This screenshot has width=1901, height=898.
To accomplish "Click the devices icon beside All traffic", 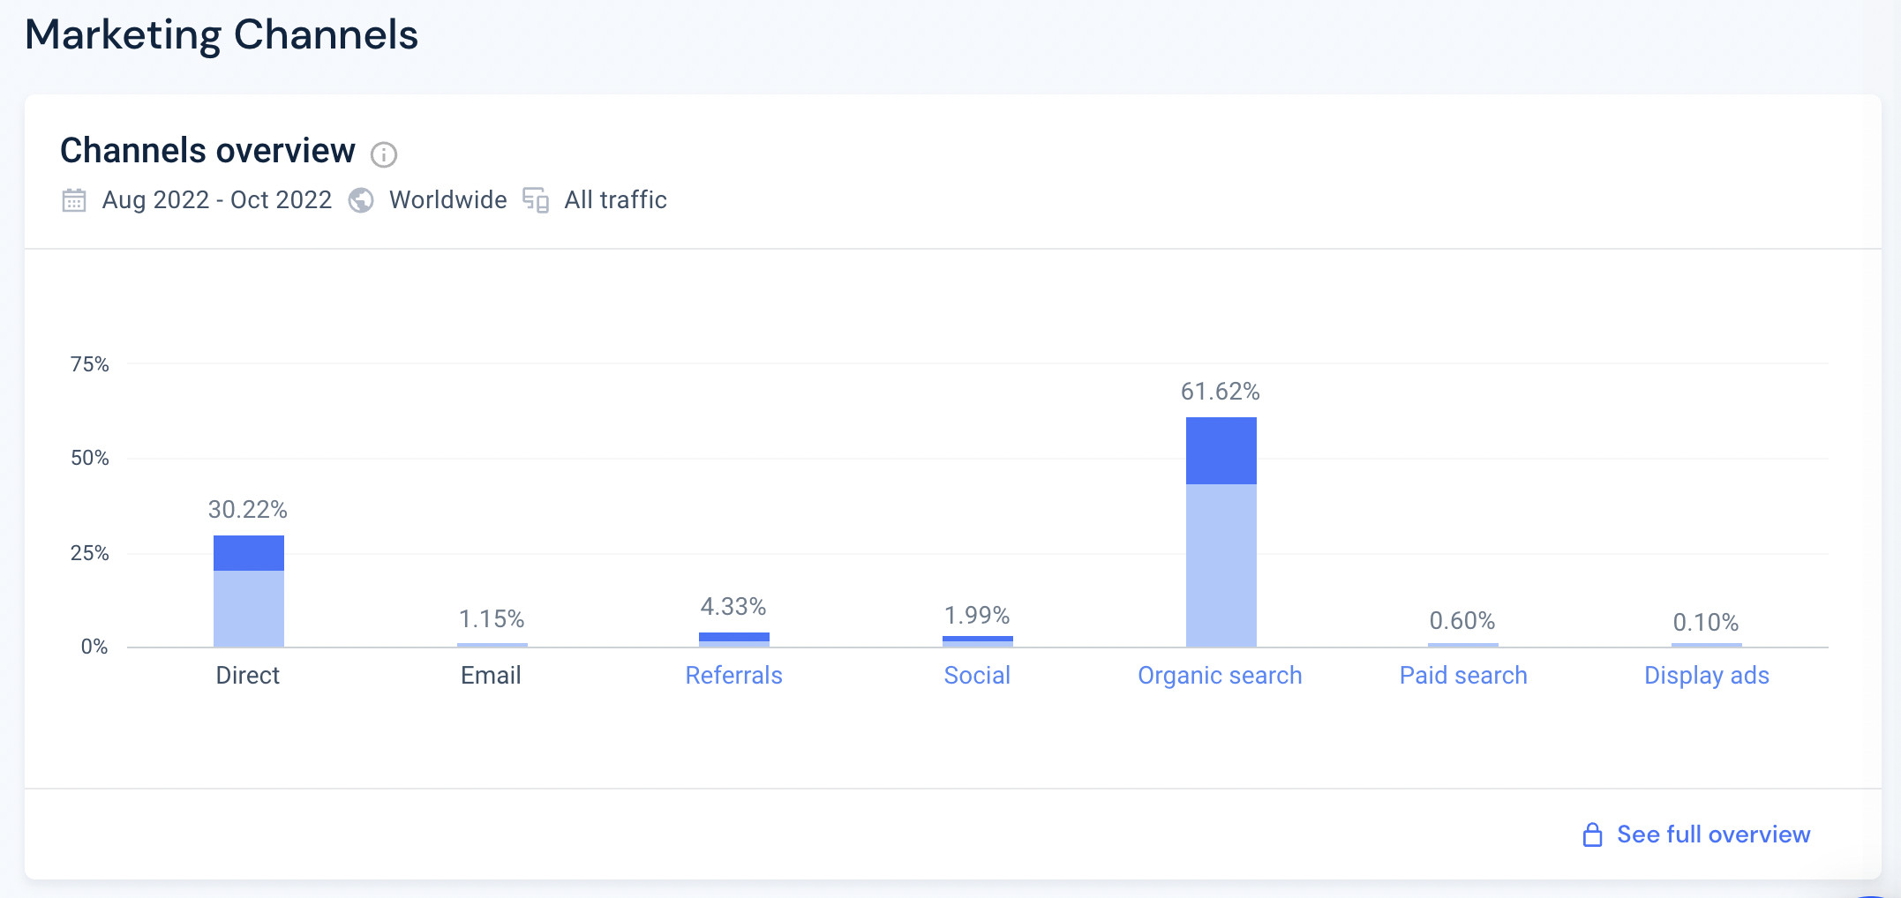I will [x=536, y=200].
